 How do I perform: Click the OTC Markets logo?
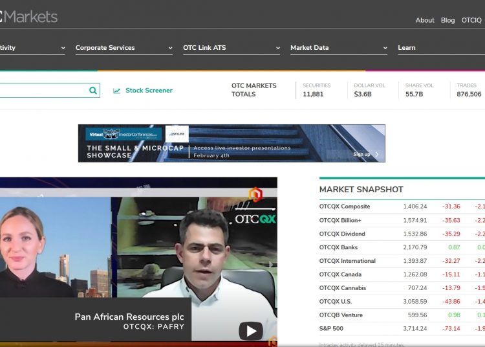[x=28, y=17]
